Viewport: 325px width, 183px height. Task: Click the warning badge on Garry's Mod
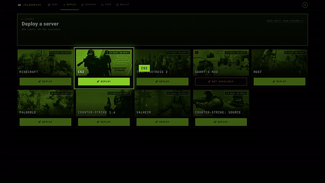point(197,52)
